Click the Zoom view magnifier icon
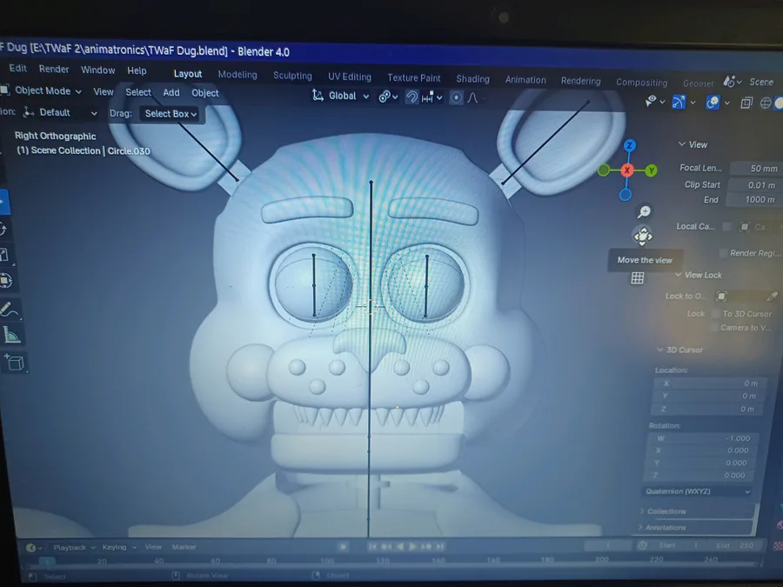Viewport: 783px width, 587px height. tap(644, 211)
